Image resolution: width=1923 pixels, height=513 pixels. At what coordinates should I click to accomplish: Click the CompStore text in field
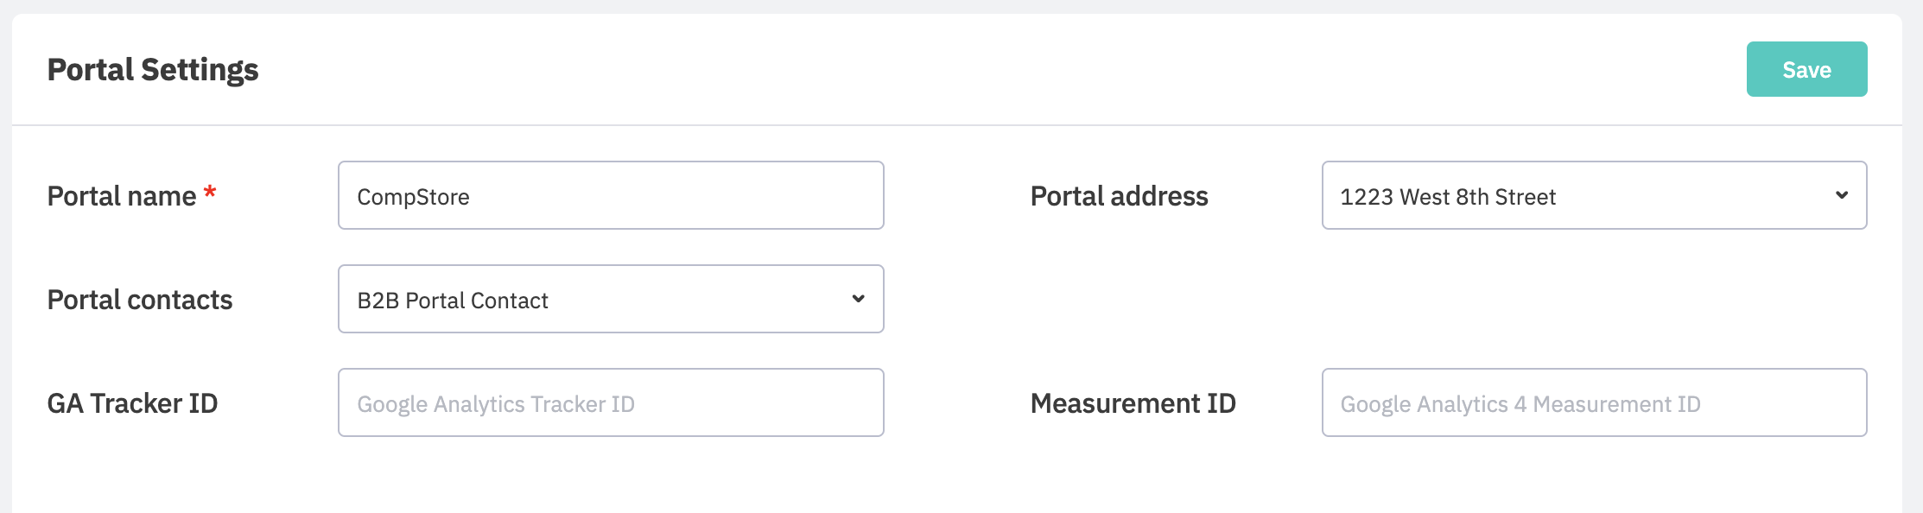413,197
